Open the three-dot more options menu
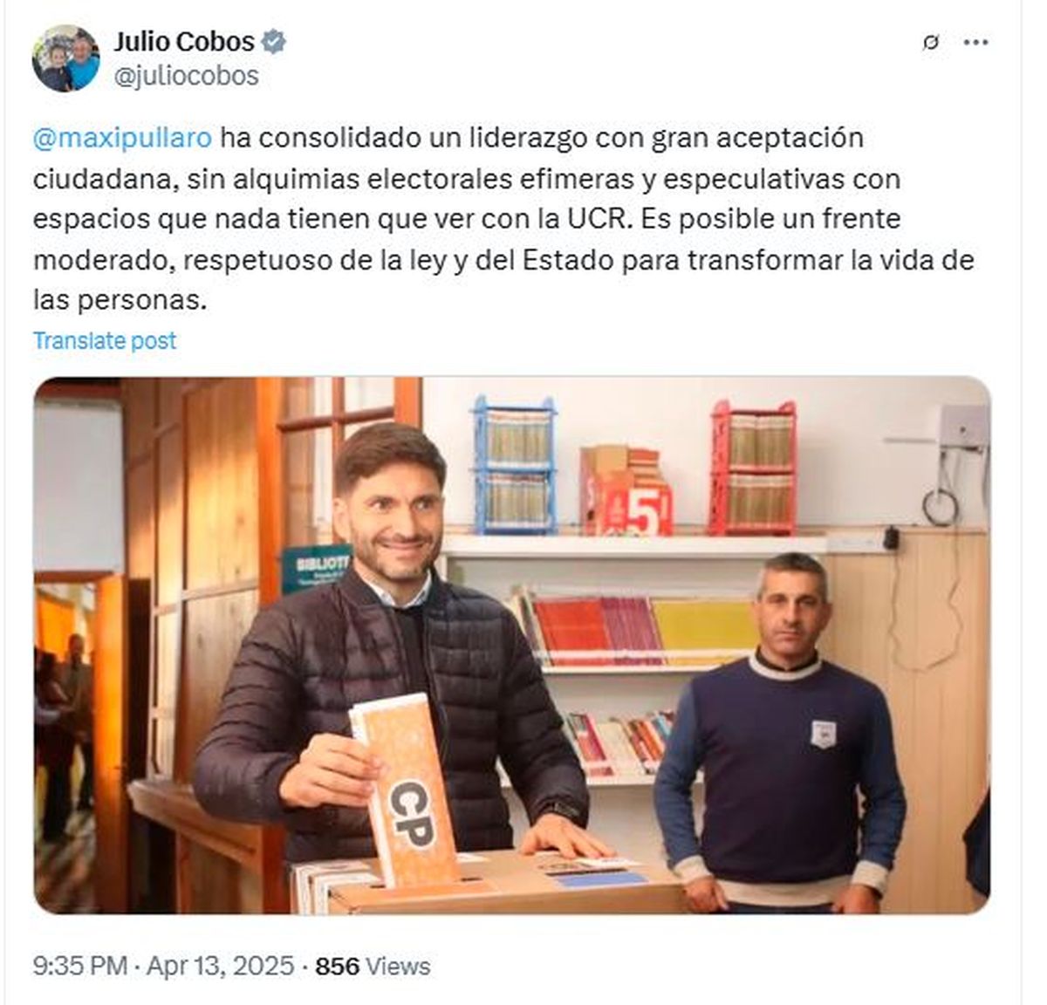 click(x=975, y=42)
